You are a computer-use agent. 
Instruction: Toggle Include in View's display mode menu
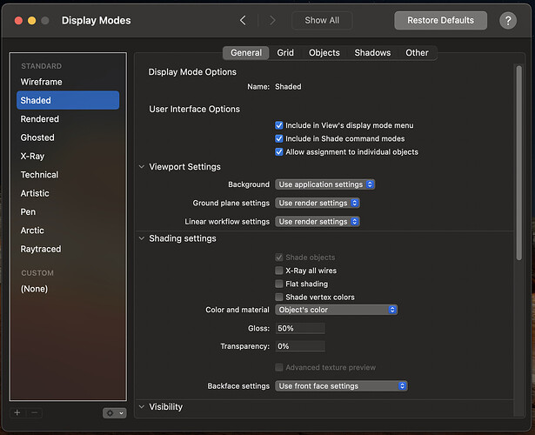(x=279, y=125)
